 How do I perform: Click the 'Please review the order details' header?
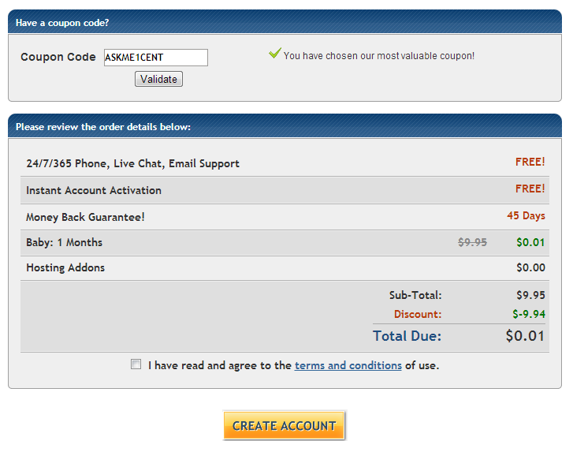(103, 126)
